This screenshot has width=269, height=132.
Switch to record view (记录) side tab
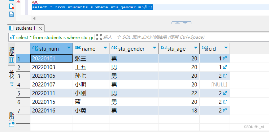[12, 119]
